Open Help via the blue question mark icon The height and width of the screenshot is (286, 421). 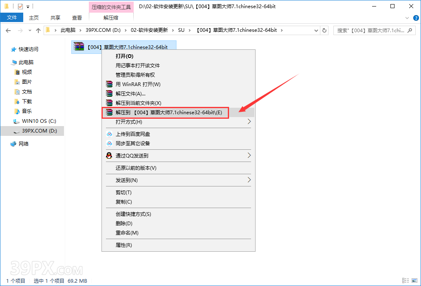coord(416,18)
